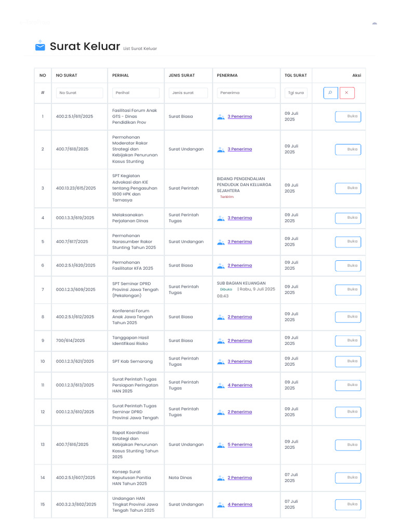Screen dimensions: 399x532
Task: Focus the No Surat filter field
Action: click(x=79, y=93)
